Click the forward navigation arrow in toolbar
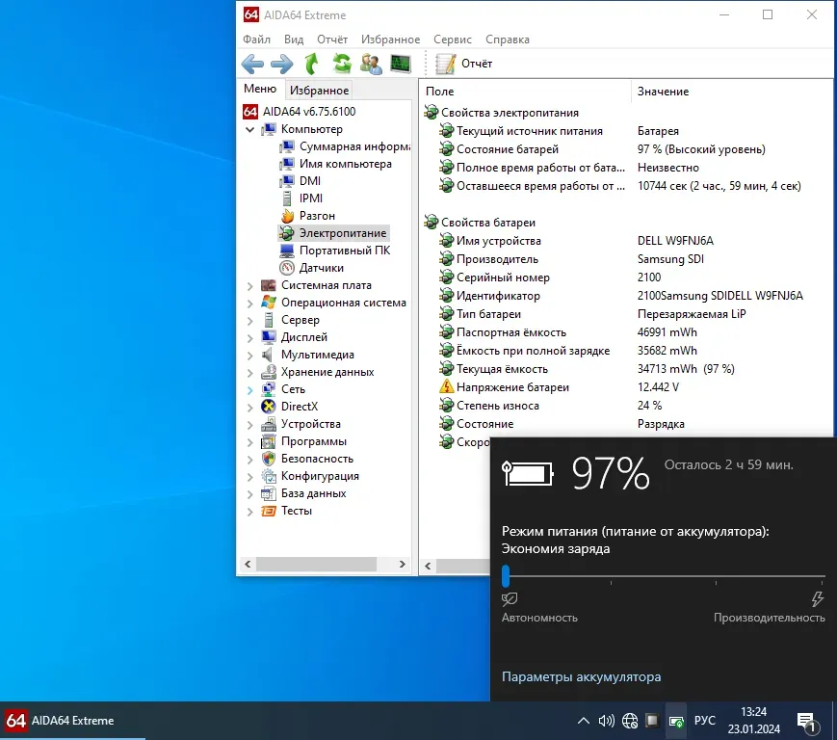The image size is (837, 740). 281,65
